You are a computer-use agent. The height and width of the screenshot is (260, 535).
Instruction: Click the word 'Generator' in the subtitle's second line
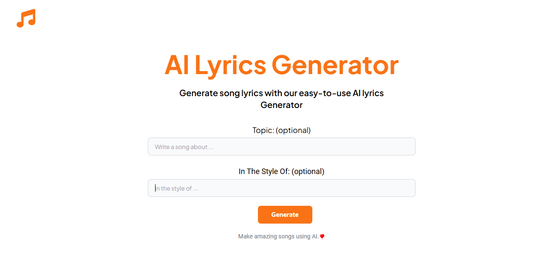(281, 105)
